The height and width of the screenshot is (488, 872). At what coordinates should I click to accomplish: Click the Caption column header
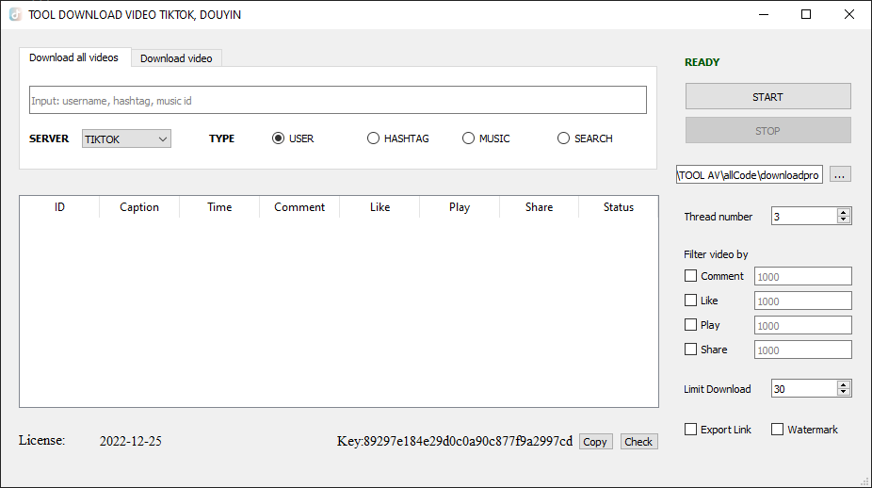point(139,207)
